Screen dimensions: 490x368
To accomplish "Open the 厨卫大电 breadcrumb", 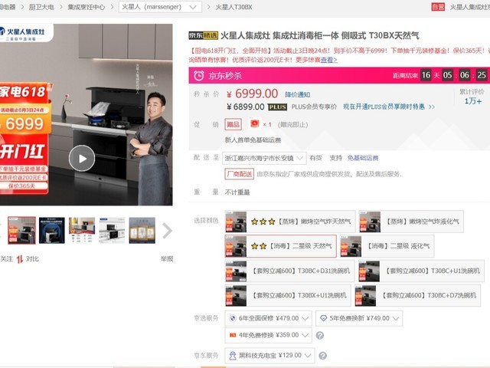I will (x=41, y=7).
